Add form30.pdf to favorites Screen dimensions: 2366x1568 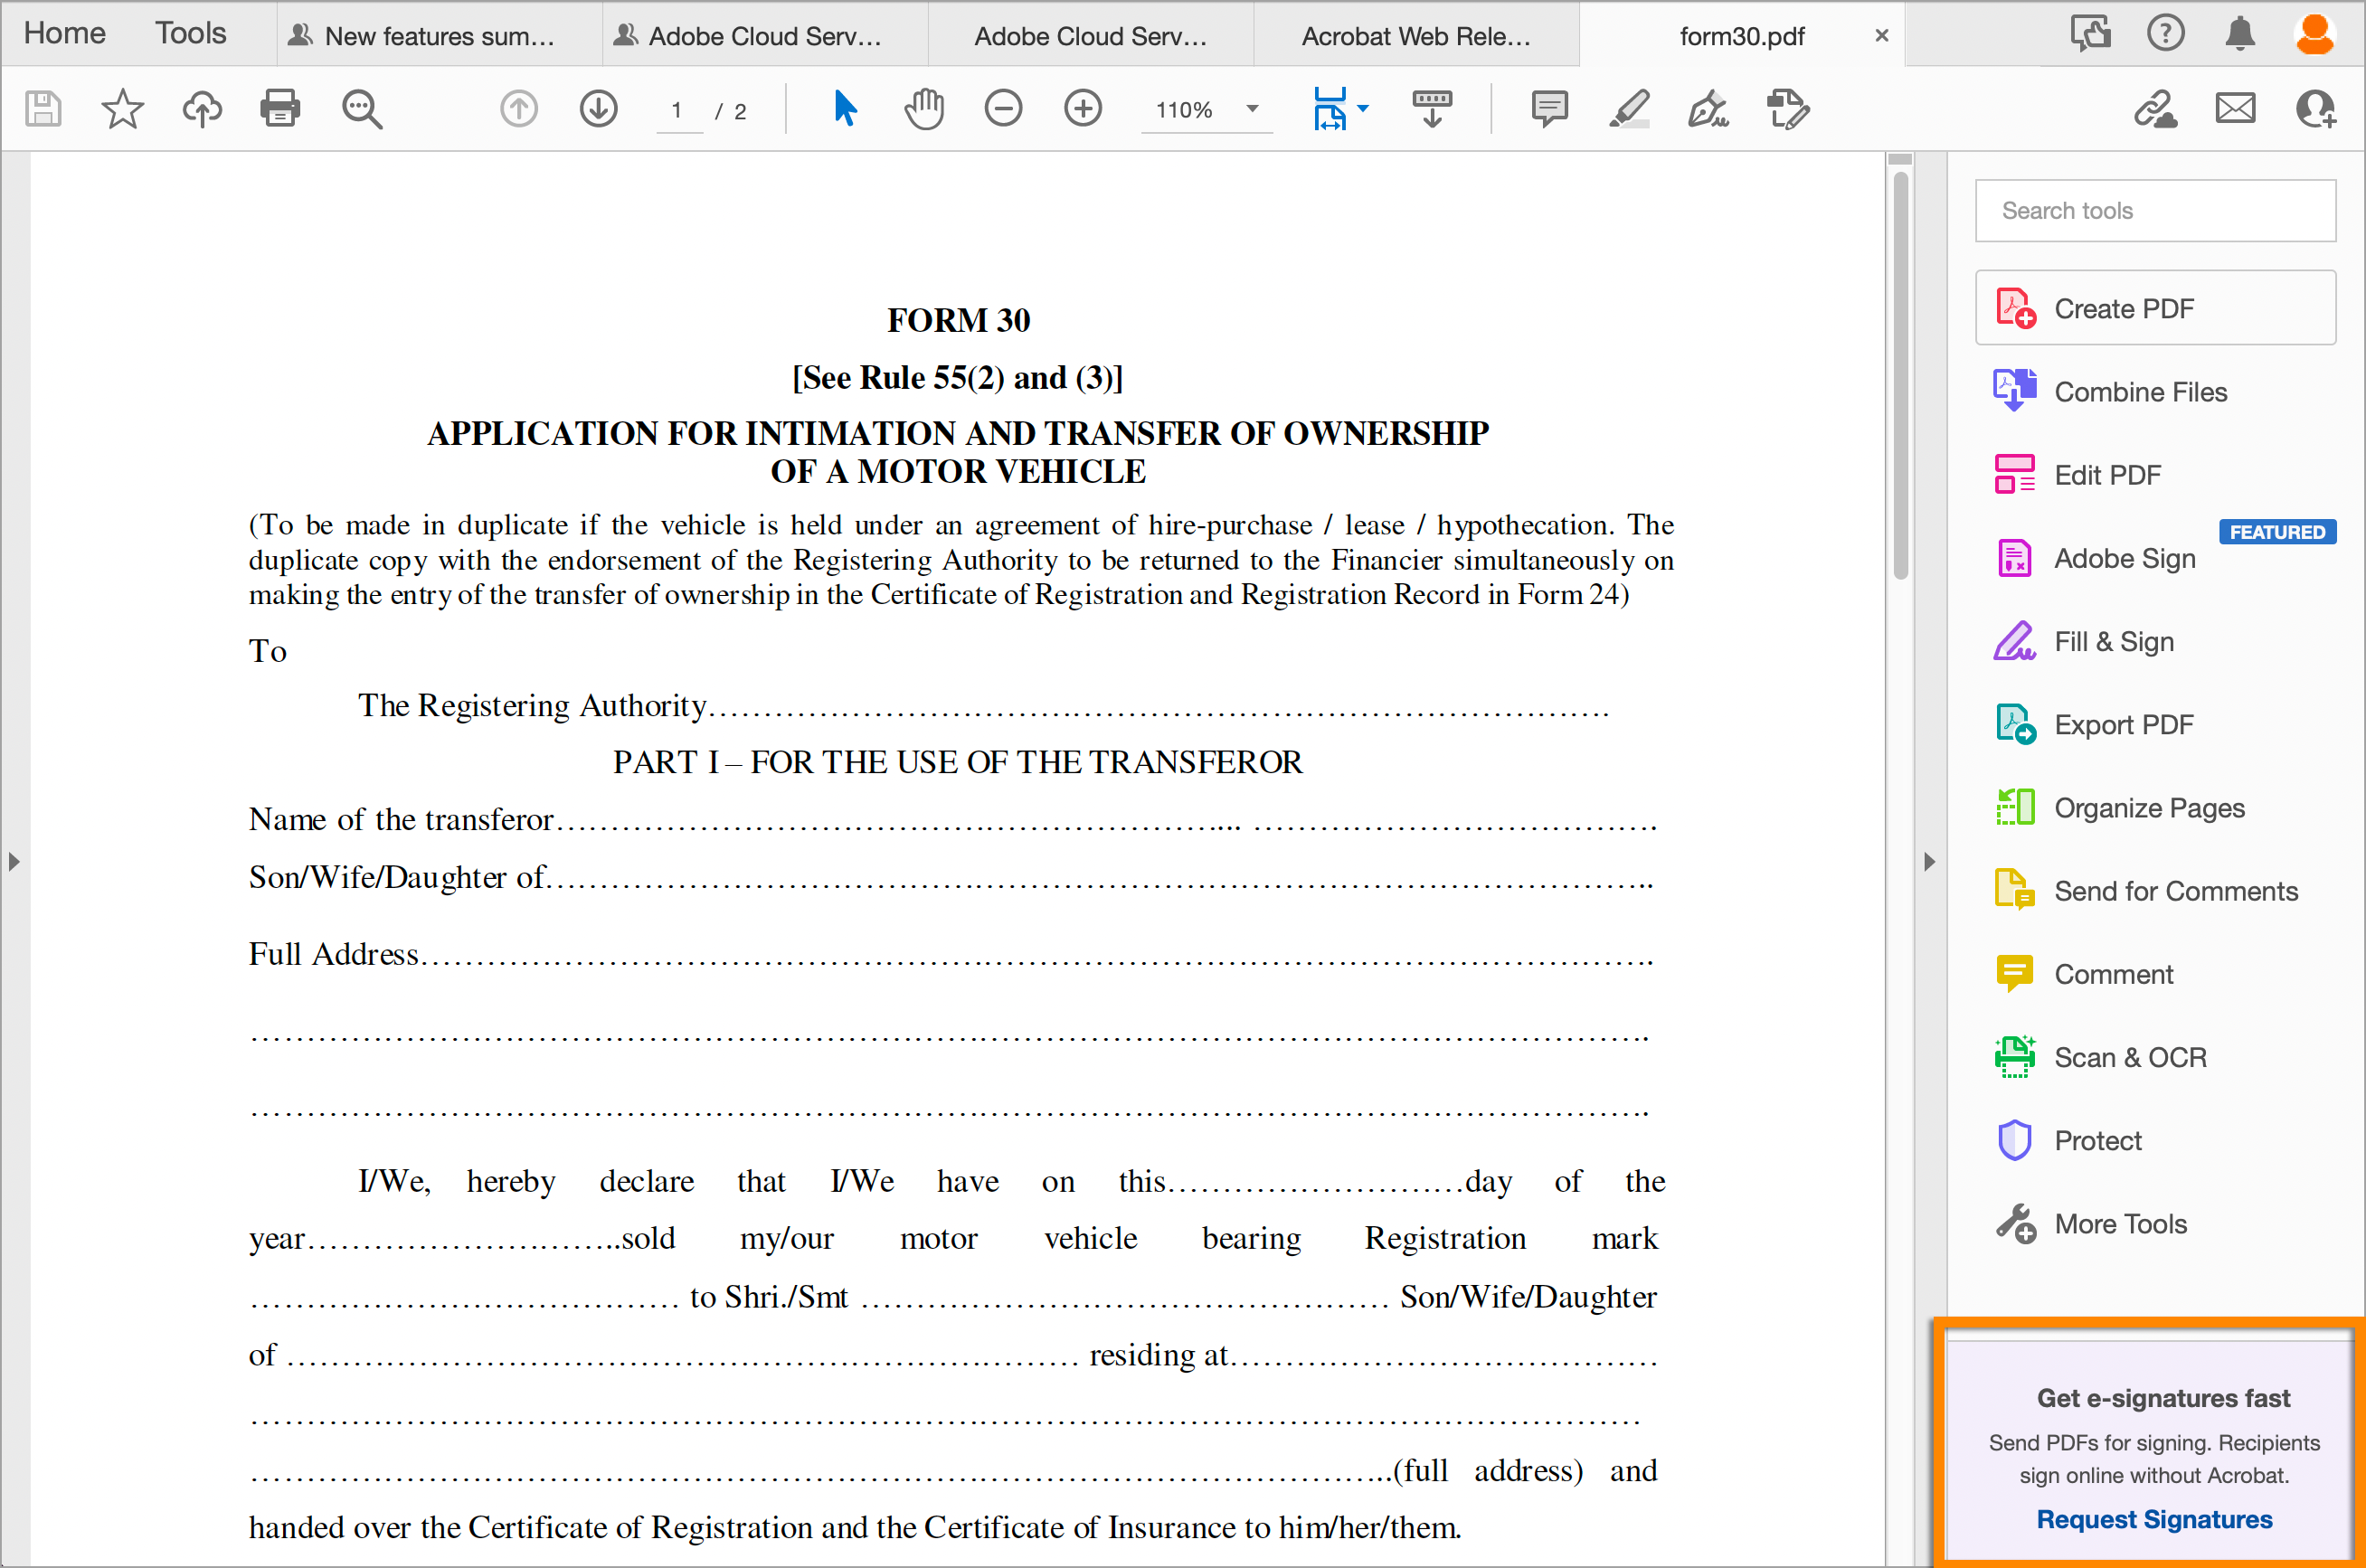click(121, 109)
